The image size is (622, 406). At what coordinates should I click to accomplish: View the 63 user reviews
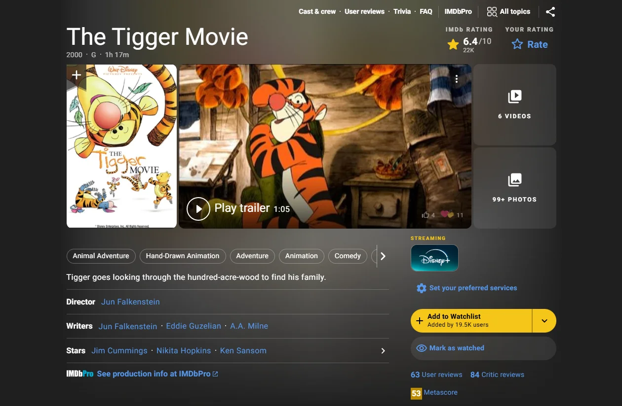click(x=436, y=374)
